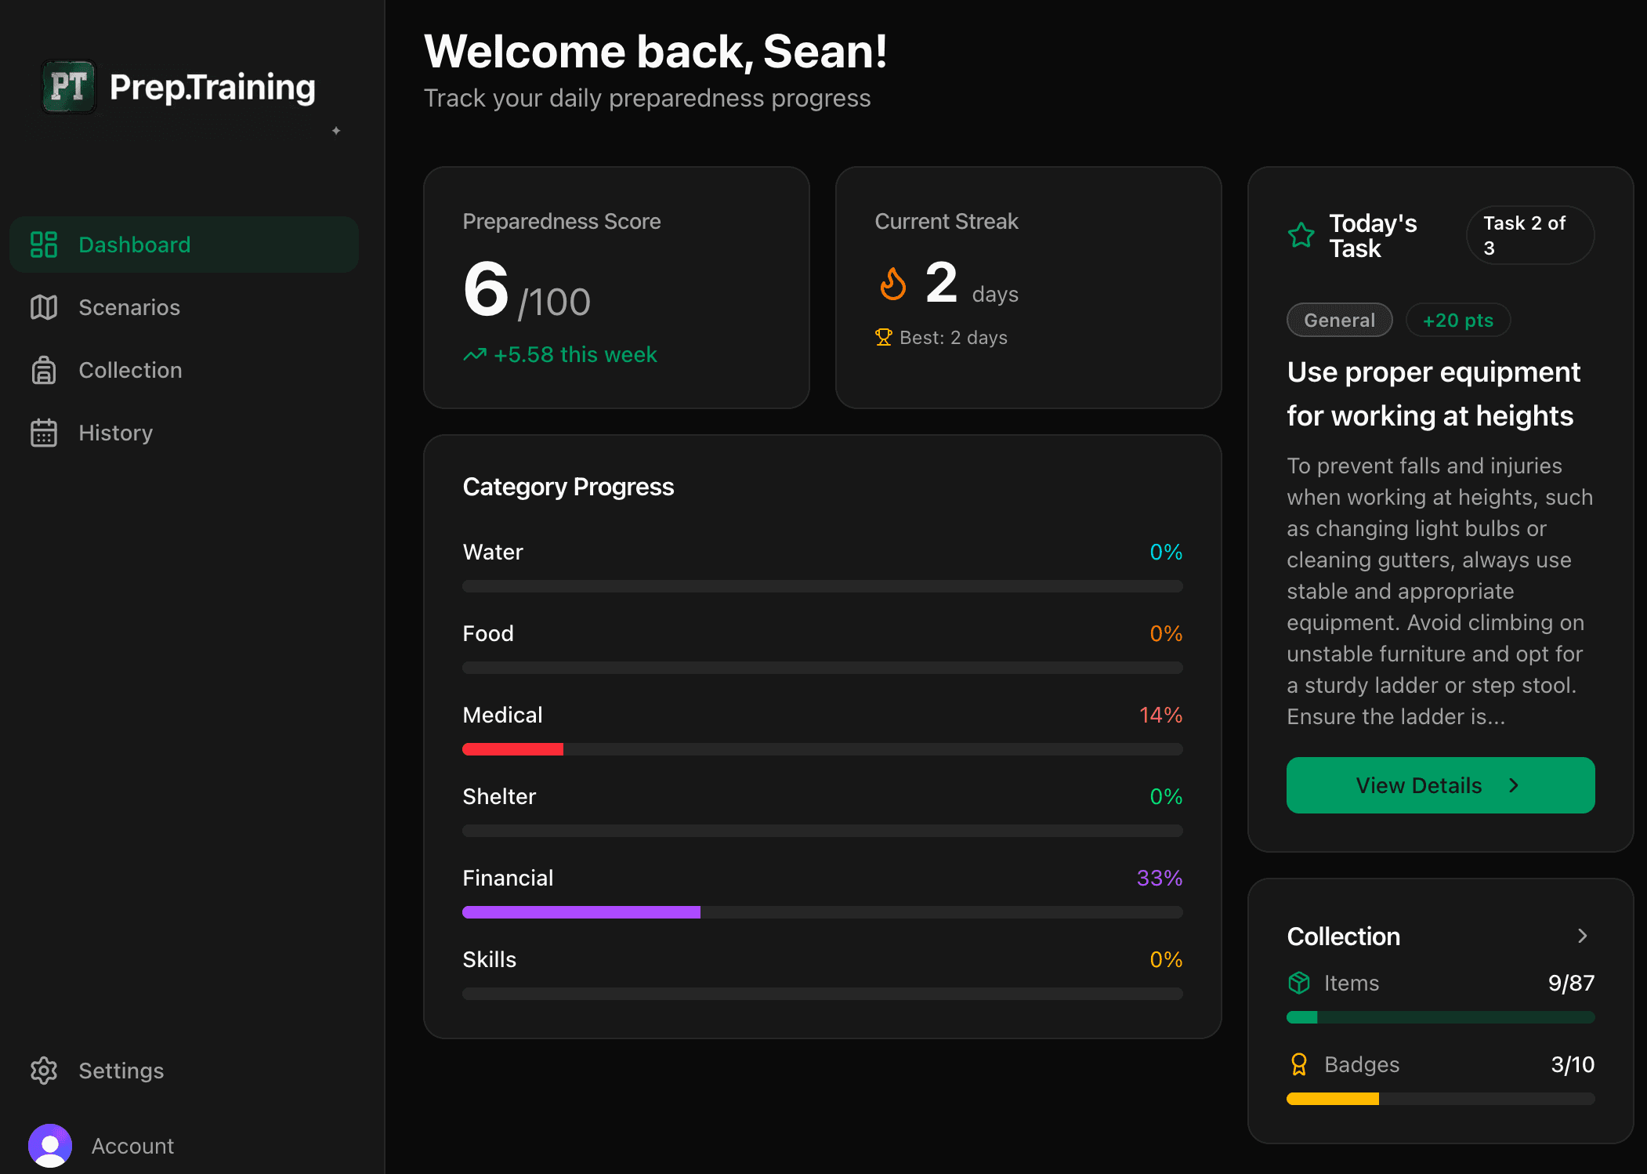Select the General tag on Today's Task

1339,320
